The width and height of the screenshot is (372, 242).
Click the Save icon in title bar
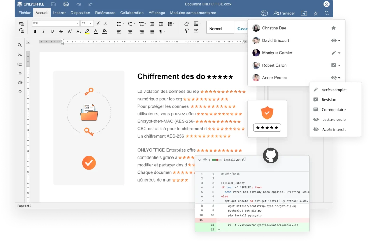point(53,4)
